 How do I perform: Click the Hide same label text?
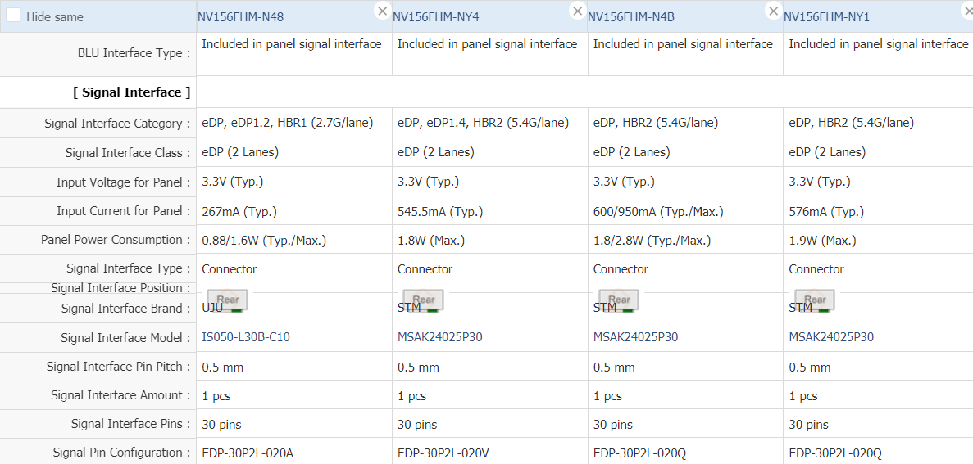pos(55,17)
